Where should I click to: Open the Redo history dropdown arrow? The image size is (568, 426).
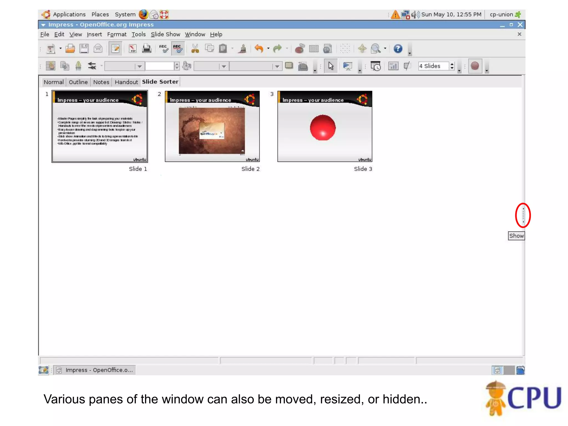287,49
